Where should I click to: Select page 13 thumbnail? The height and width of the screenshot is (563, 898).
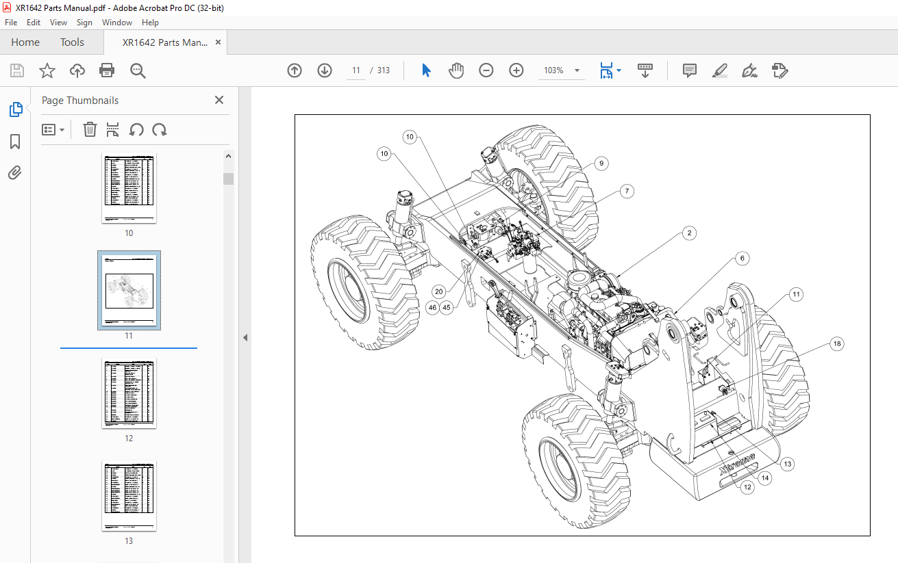pyautogui.click(x=129, y=496)
